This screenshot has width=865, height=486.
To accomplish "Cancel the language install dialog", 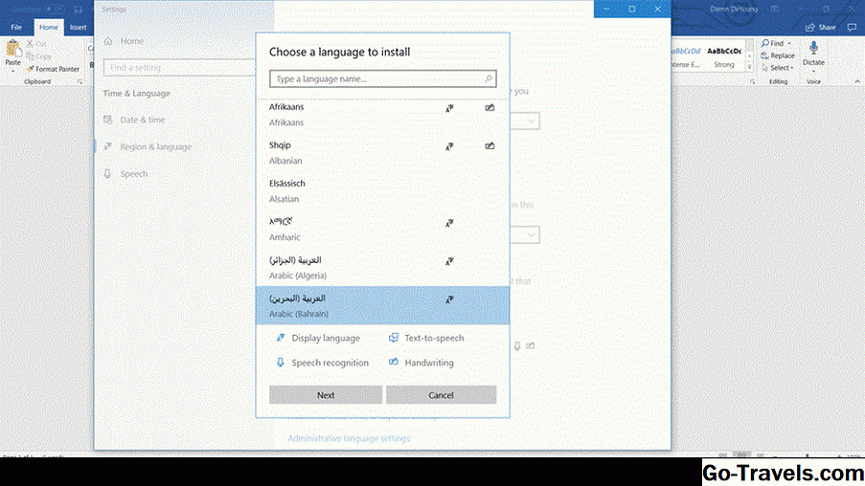I will [x=441, y=395].
